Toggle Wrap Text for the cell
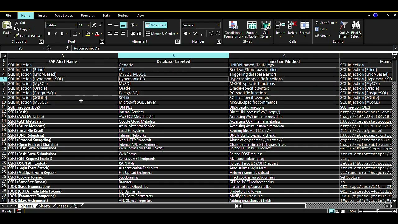This screenshot has width=398, height=224. (156, 25)
